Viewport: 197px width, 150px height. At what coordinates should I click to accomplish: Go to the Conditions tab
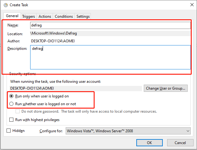click(64, 16)
